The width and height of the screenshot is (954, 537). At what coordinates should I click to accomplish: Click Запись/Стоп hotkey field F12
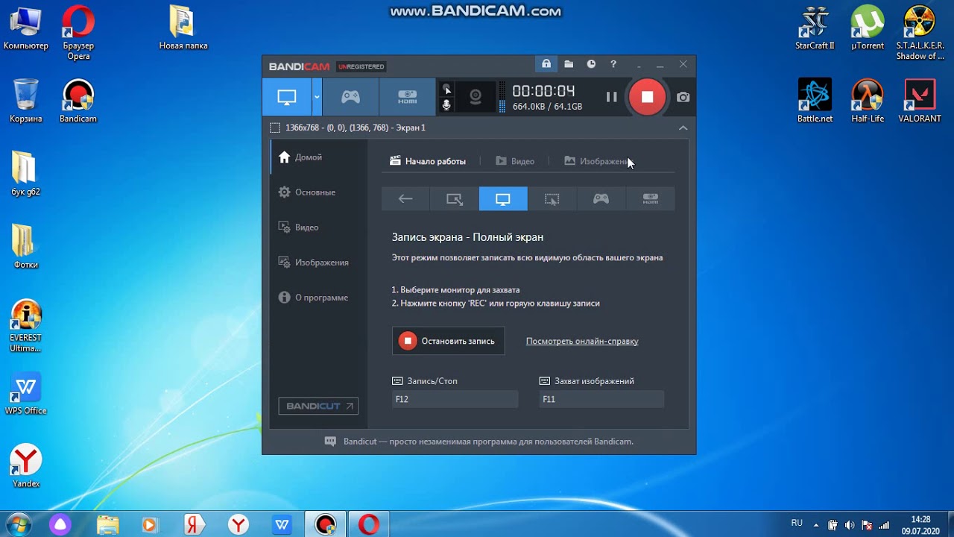point(455,399)
